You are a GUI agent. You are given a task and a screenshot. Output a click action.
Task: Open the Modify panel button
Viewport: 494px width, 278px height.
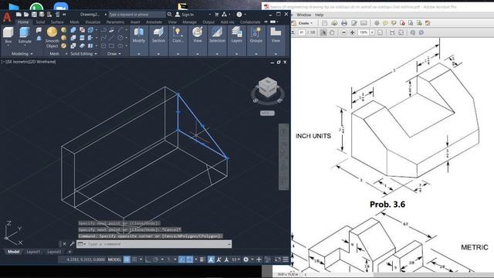139,36
